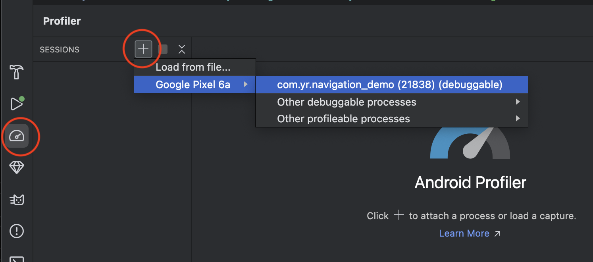The width and height of the screenshot is (593, 262).
Task: Open App Quality Insights diamond icon
Action: click(17, 168)
